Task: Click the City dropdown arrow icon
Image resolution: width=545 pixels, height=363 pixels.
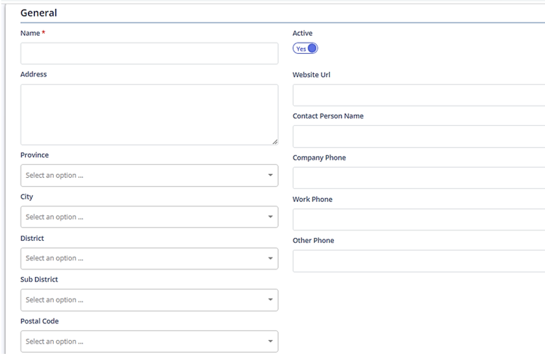Action: [x=270, y=217]
